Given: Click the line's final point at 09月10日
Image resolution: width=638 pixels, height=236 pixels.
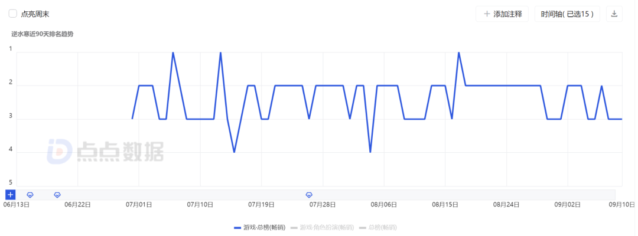Looking at the screenshot, I should [621, 119].
